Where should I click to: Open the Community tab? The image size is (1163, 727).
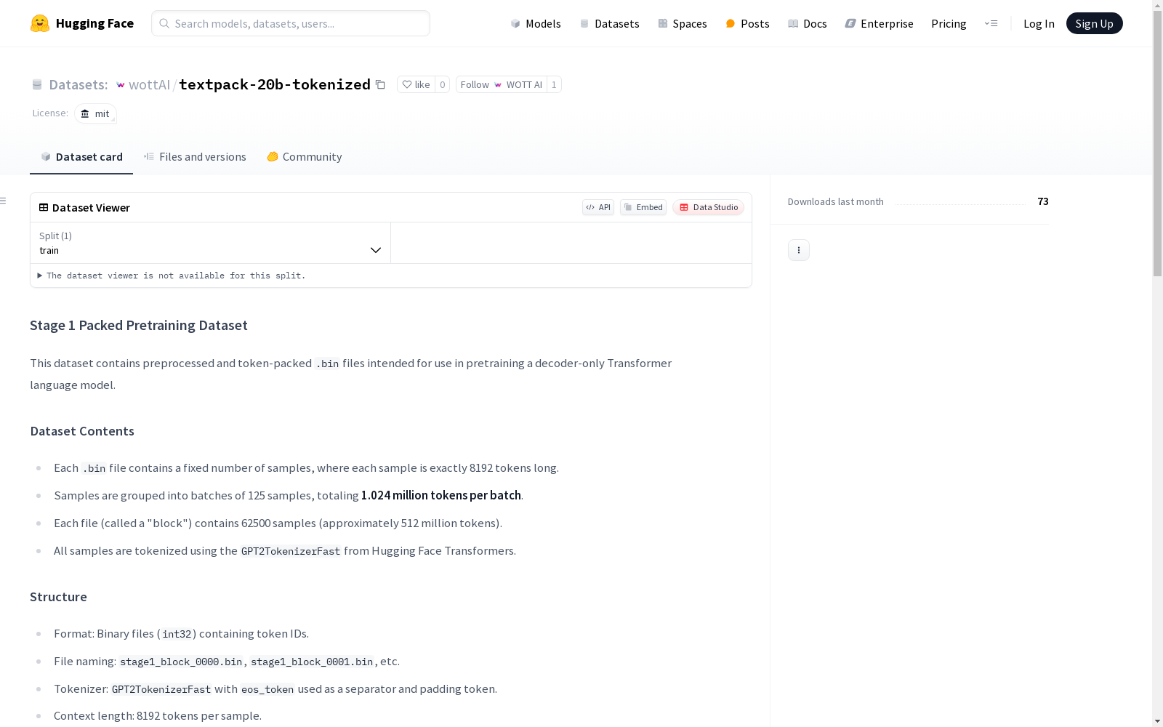(x=304, y=157)
